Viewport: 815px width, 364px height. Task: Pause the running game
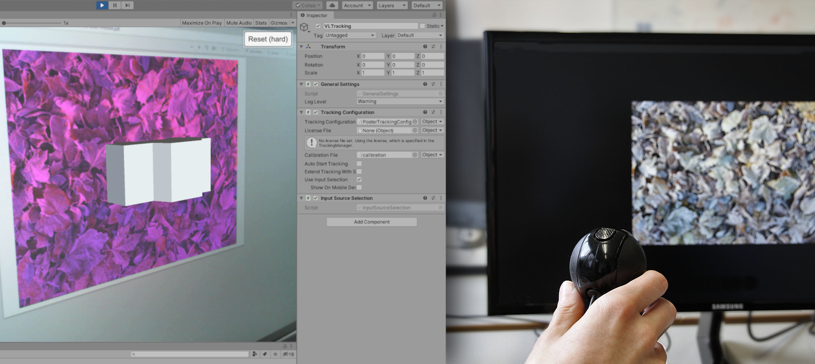pos(115,5)
